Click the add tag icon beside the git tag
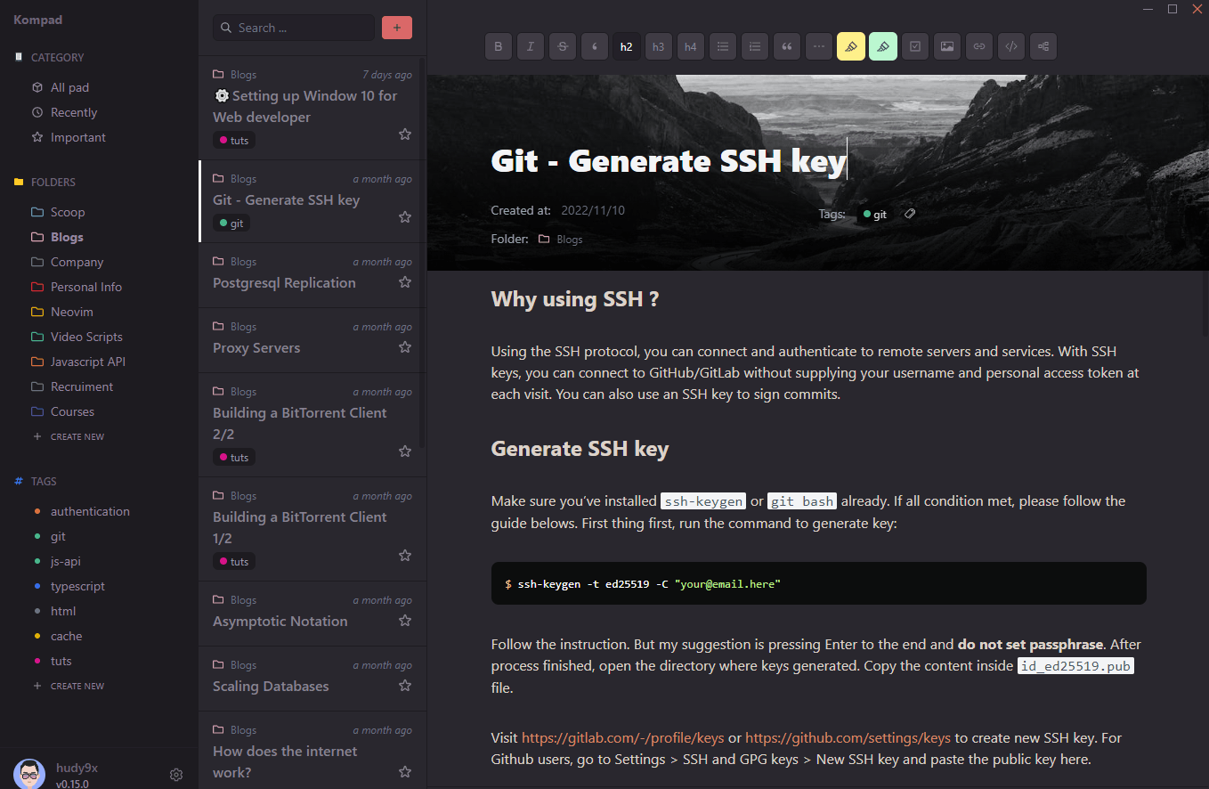The image size is (1209, 789). (x=909, y=214)
